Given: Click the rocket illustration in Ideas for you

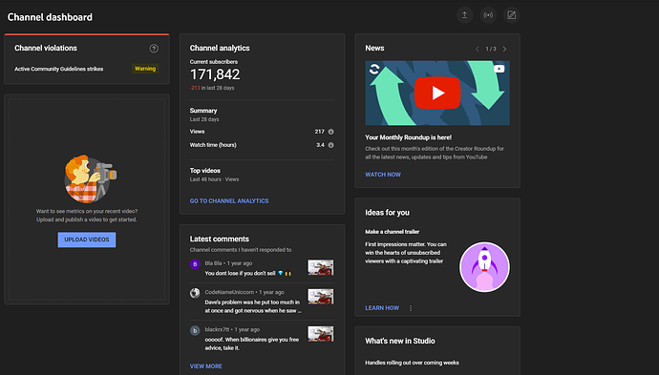Looking at the screenshot, I should 484,266.
